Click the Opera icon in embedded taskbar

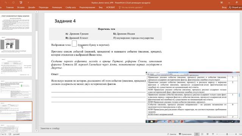click(x=169, y=122)
